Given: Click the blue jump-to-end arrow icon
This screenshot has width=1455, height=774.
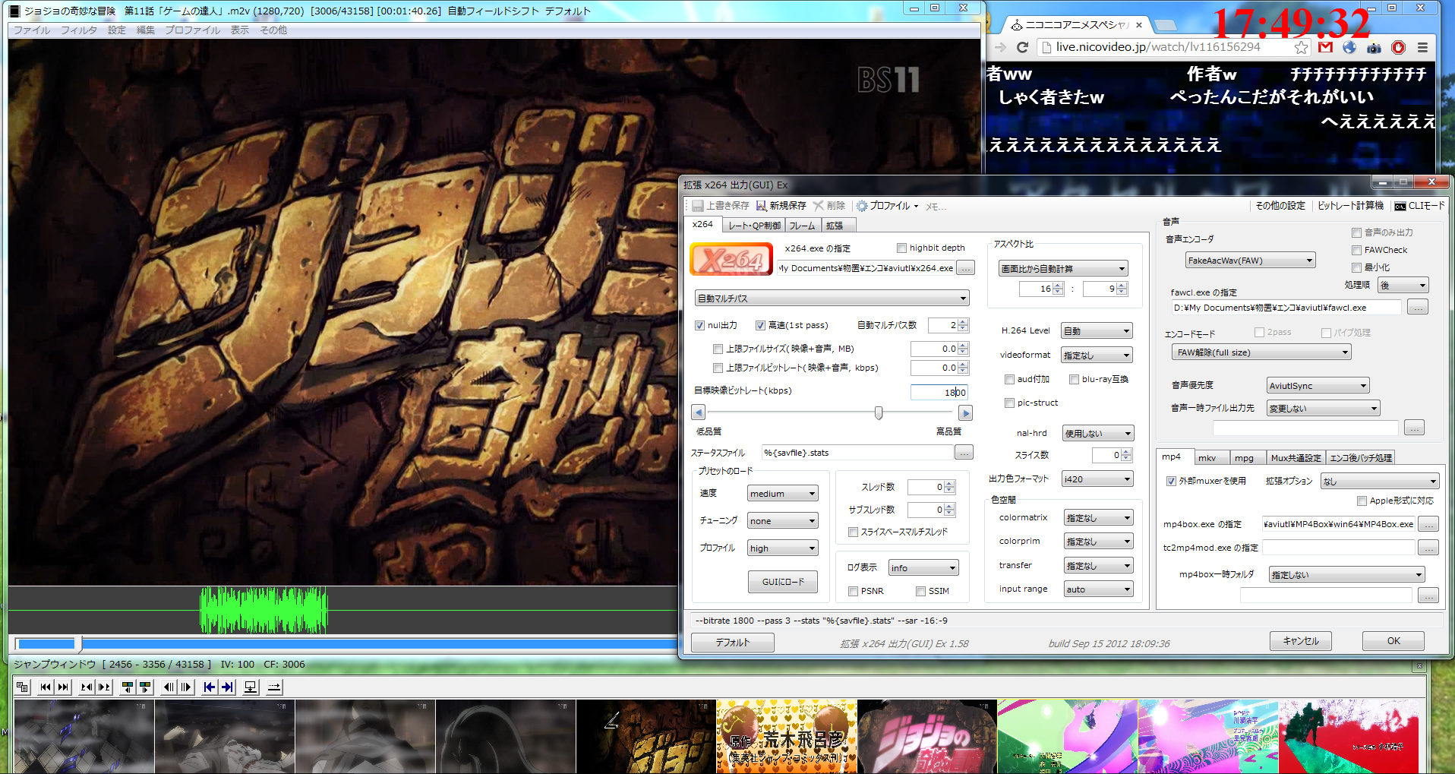Looking at the screenshot, I should 227,687.
